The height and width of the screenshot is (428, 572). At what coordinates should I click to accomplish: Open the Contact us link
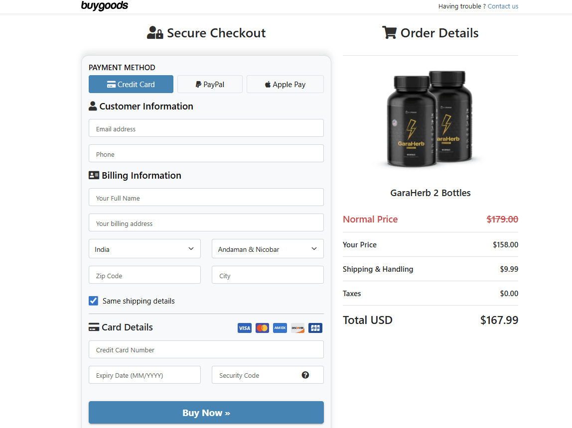503,6
